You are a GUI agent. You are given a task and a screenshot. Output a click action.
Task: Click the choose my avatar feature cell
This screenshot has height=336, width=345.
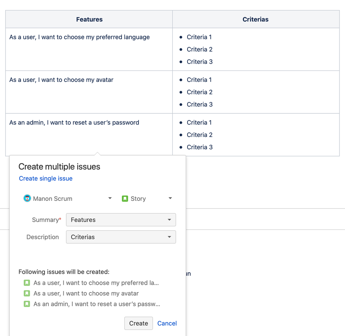point(61,80)
